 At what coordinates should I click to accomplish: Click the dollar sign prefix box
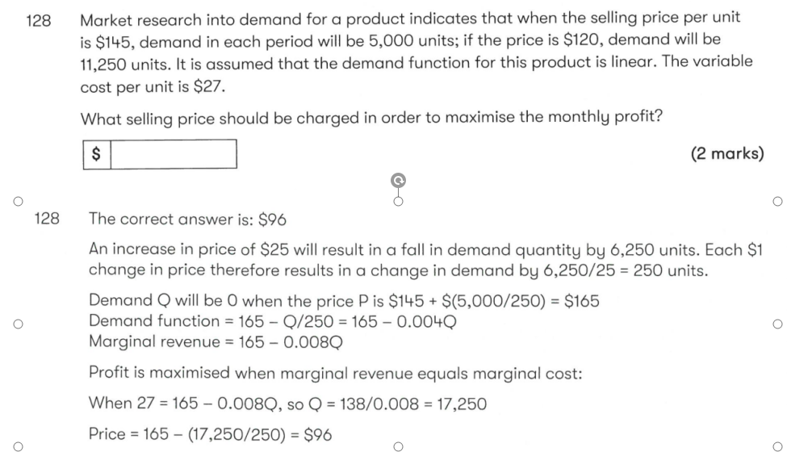pos(97,155)
